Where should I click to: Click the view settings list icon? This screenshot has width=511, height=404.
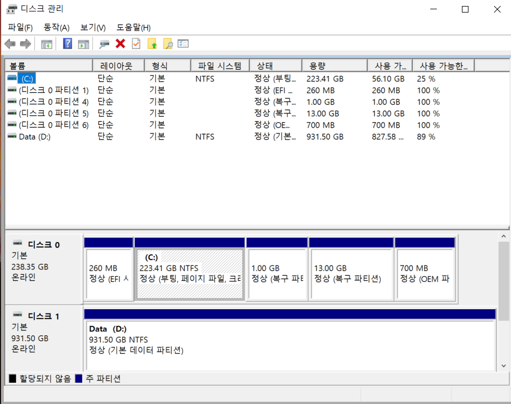pos(183,43)
